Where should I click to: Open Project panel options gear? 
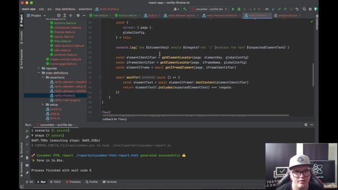(78, 15)
